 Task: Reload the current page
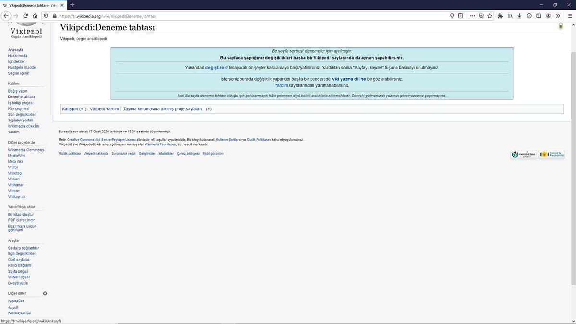(25, 16)
